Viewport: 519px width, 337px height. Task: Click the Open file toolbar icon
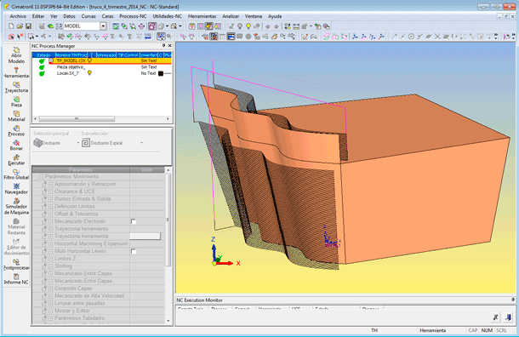click(x=20, y=26)
